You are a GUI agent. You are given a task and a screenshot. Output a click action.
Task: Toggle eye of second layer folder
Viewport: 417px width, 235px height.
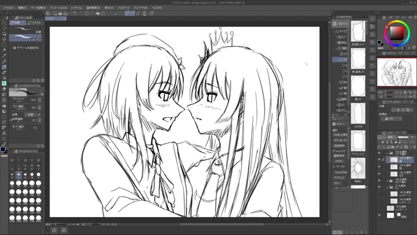click(380, 181)
